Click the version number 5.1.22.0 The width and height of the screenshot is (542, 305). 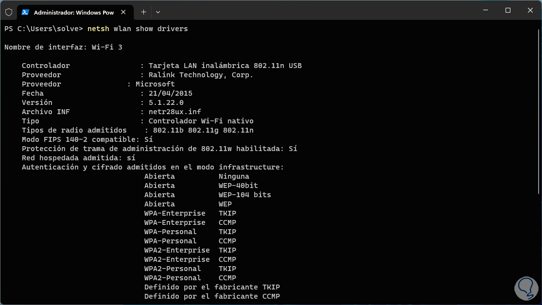click(166, 102)
